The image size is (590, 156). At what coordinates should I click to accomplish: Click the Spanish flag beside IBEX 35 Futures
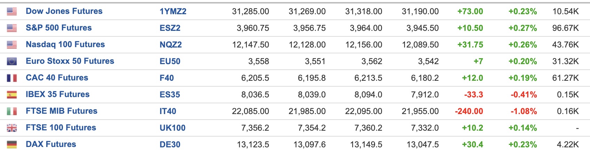coord(12,95)
